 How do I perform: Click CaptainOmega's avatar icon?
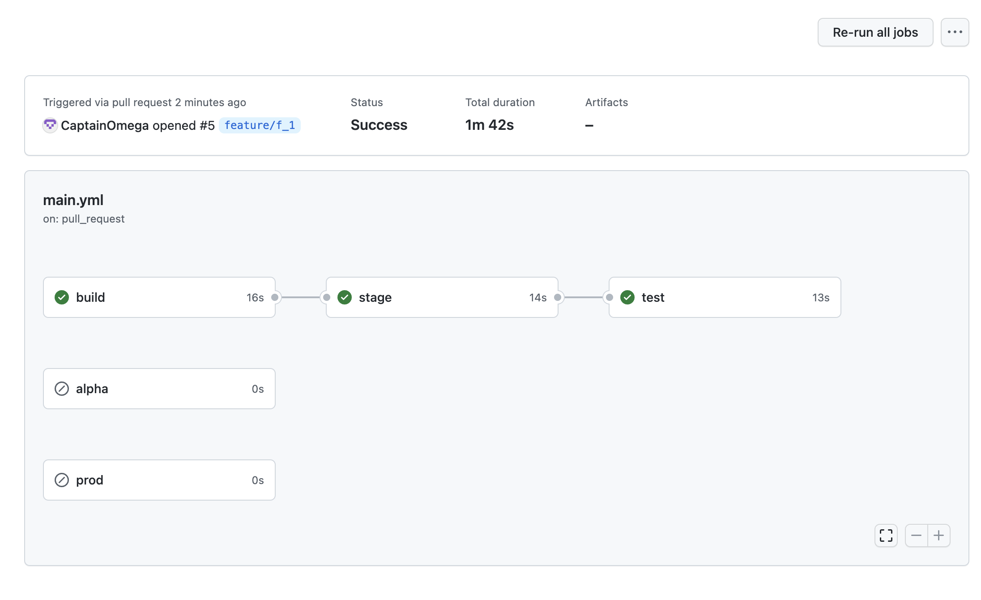click(x=50, y=125)
